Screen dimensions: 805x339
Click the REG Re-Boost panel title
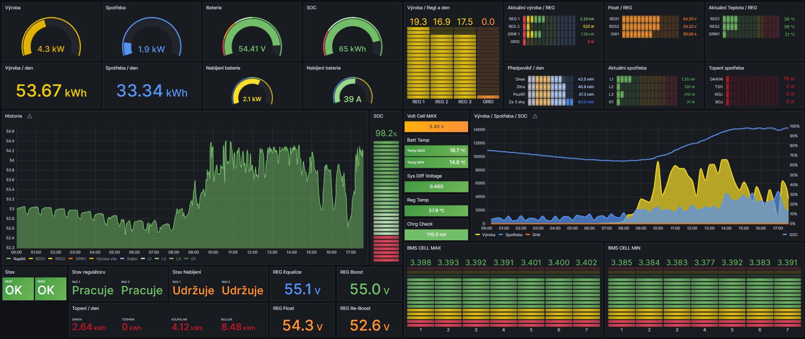pyautogui.click(x=355, y=308)
